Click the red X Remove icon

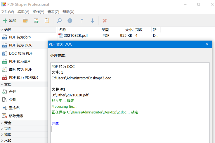[x=105, y=21]
